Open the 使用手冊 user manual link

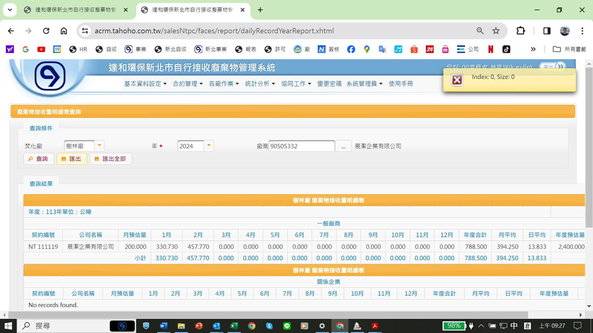pos(400,84)
